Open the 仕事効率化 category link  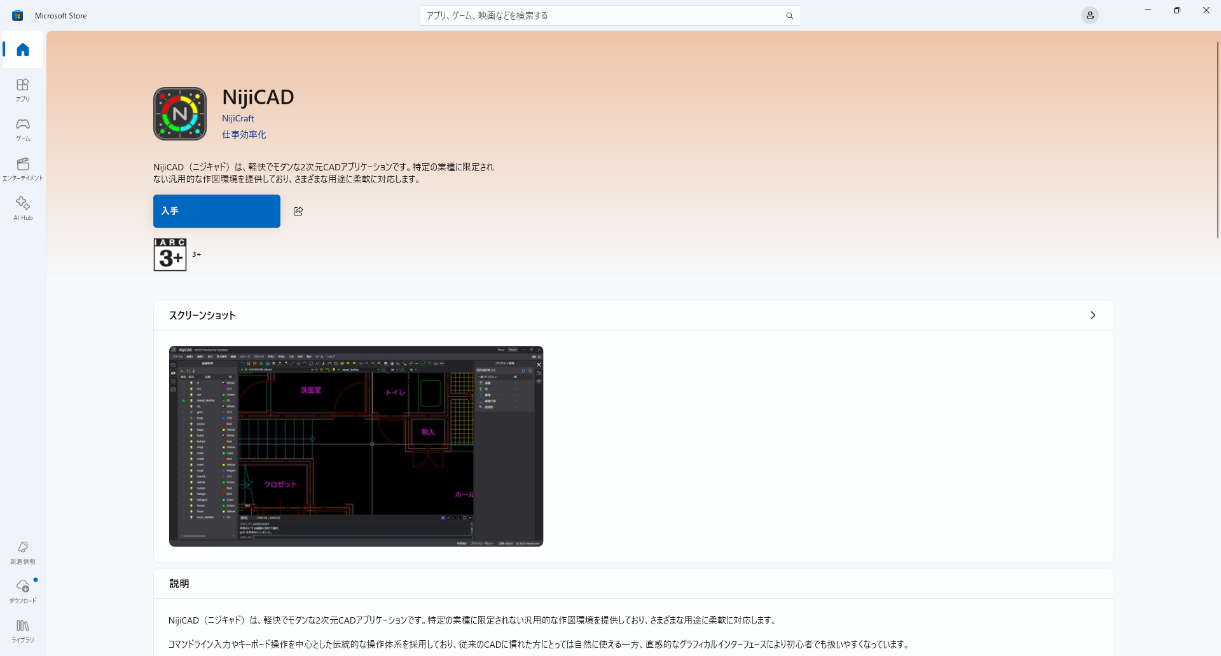click(244, 135)
